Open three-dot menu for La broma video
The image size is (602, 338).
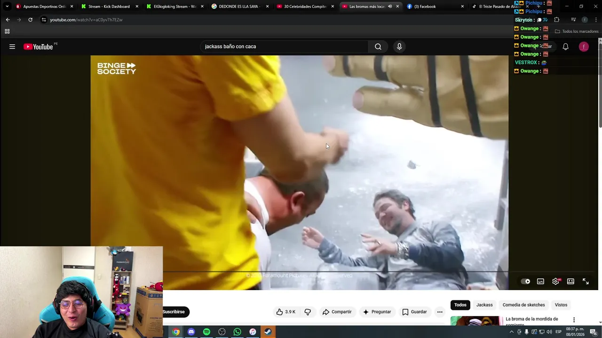click(x=574, y=320)
